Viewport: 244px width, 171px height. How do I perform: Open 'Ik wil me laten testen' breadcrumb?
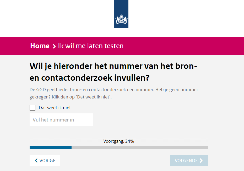click(91, 46)
